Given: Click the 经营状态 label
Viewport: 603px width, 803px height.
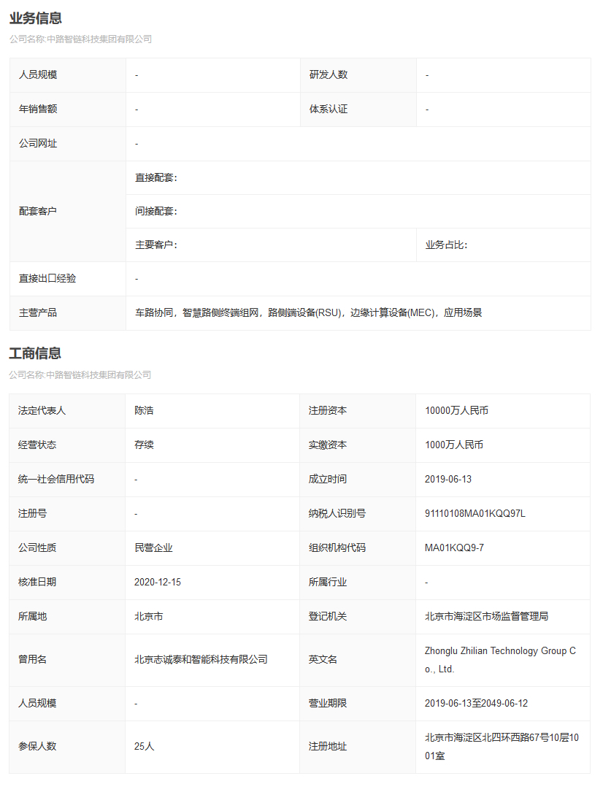Looking at the screenshot, I should click(x=37, y=445).
